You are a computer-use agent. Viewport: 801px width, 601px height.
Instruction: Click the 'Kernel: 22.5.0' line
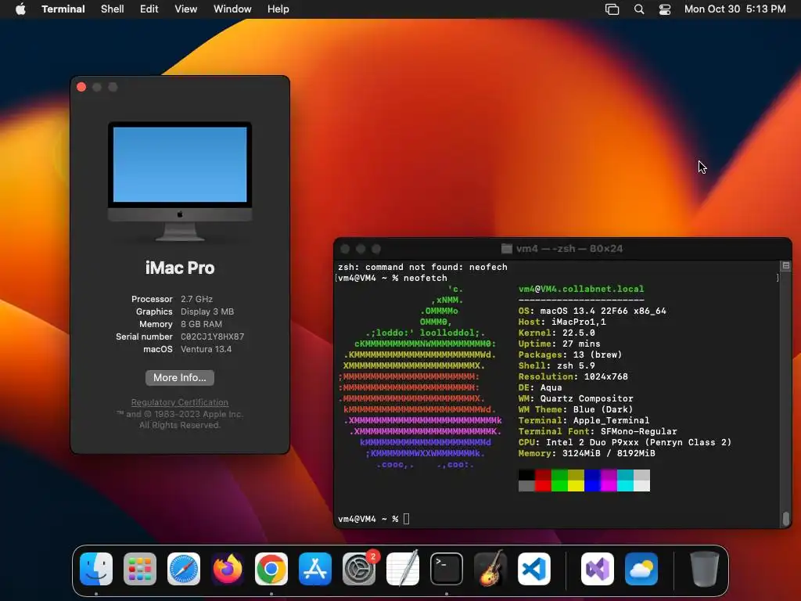click(557, 333)
